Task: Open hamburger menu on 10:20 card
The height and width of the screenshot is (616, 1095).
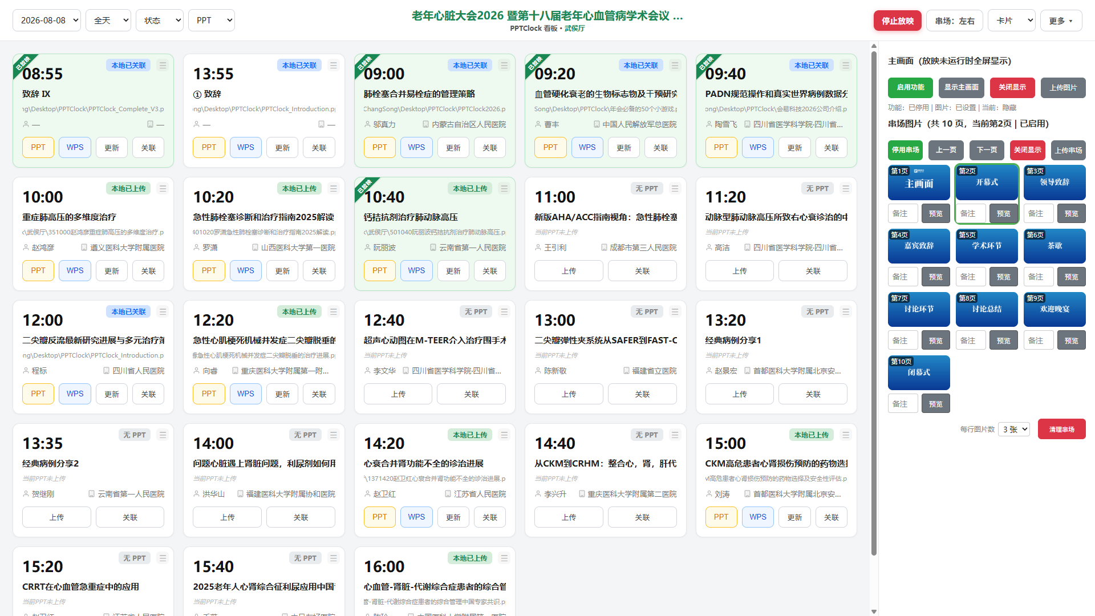Action: (x=334, y=189)
